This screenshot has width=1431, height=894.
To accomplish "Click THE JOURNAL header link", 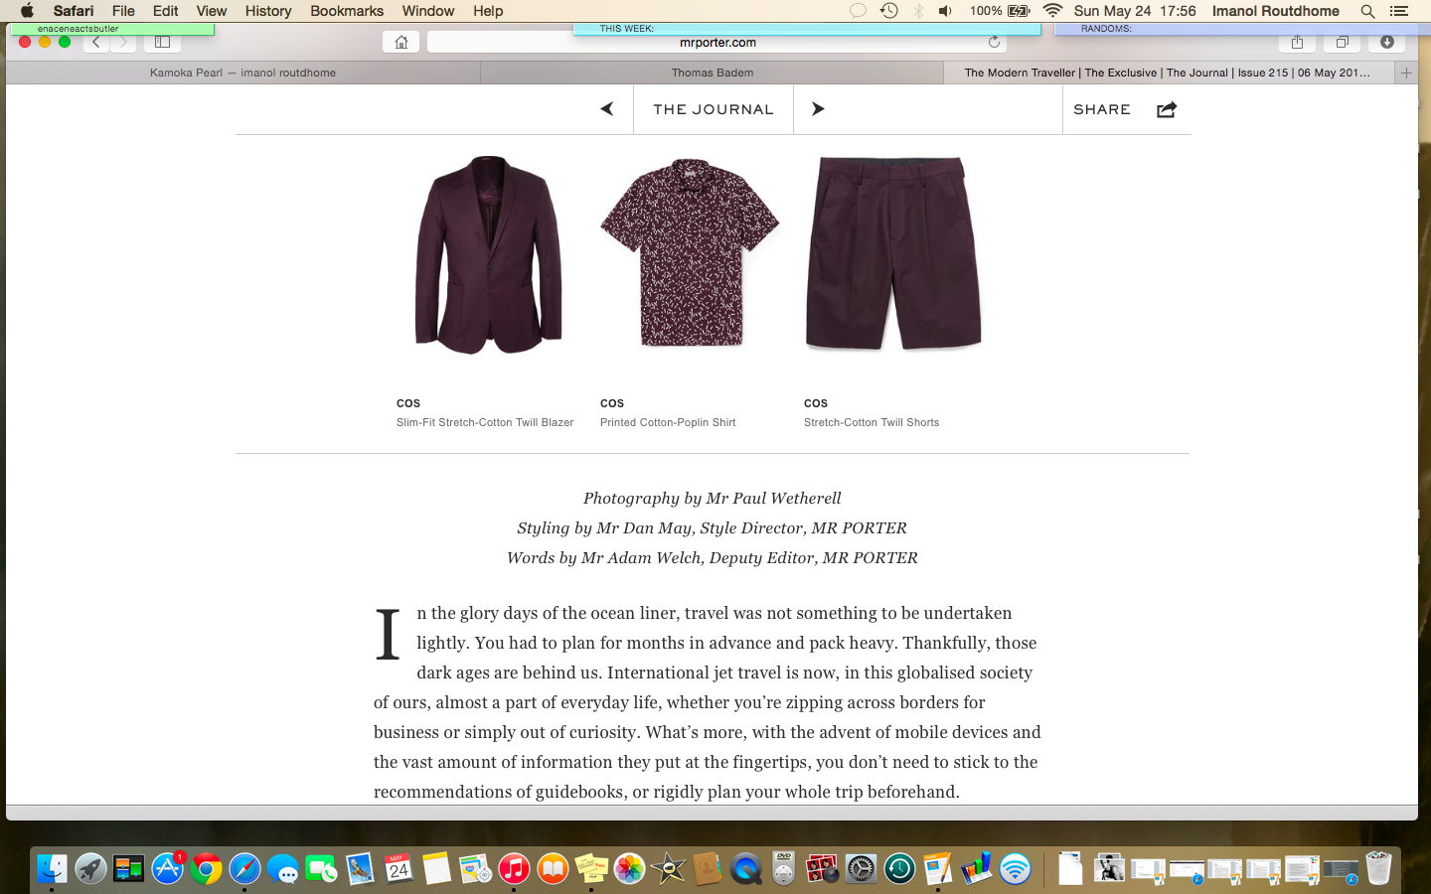I will [714, 109].
